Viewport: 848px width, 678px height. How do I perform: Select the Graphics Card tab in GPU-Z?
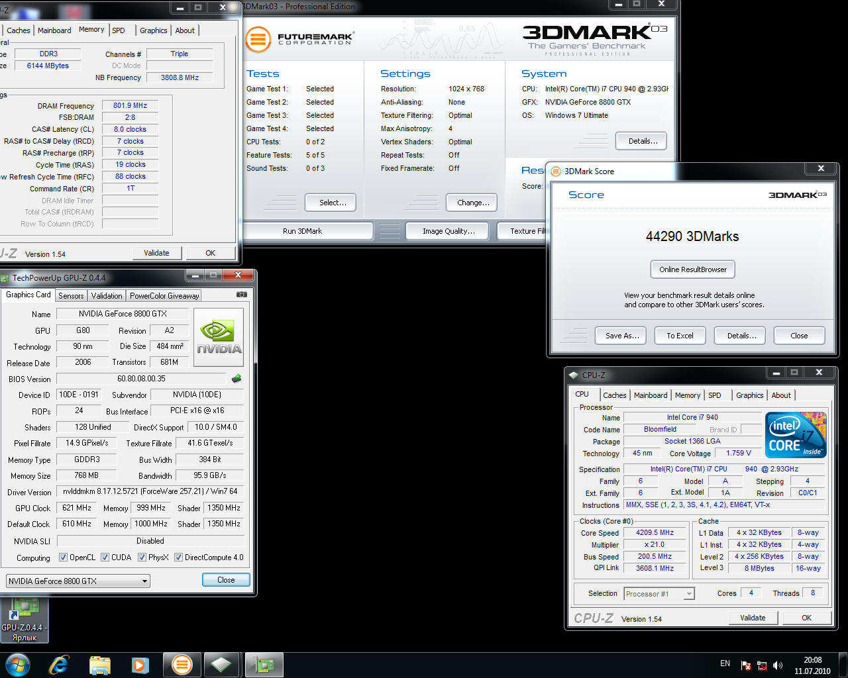pyautogui.click(x=28, y=295)
